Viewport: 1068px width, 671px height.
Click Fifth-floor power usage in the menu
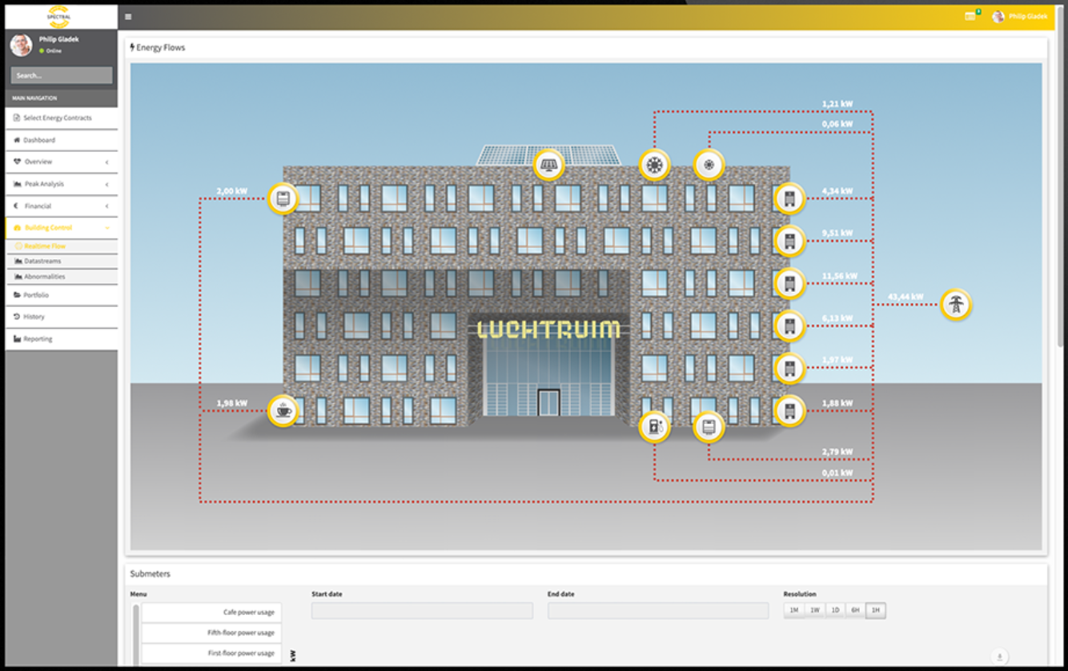211,632
